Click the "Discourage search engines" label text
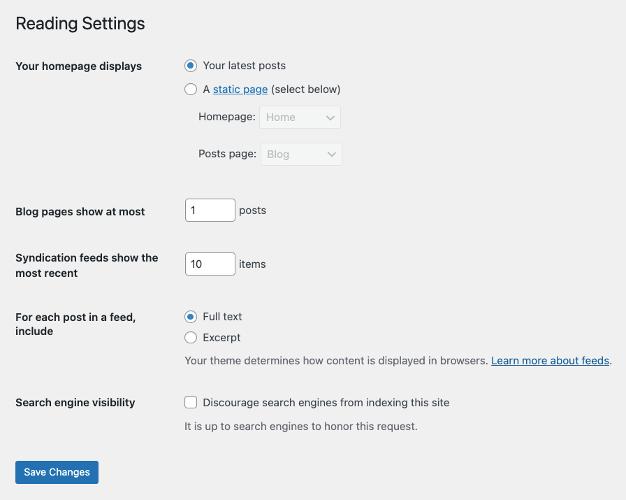Screen dimensions: 626x500 [326, 402]
